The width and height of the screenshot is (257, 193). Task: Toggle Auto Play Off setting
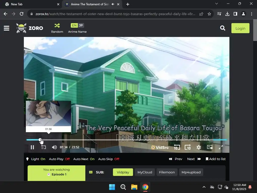coord(59,159)
